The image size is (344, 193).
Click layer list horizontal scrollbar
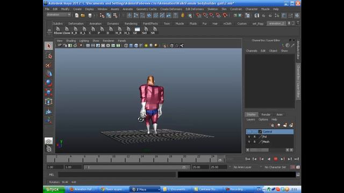click(259, 150)
